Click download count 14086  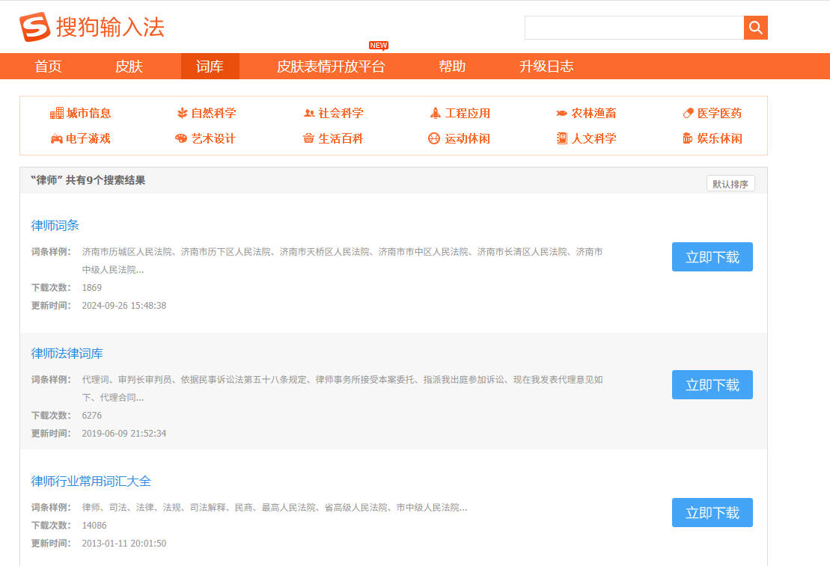point(94,526)
